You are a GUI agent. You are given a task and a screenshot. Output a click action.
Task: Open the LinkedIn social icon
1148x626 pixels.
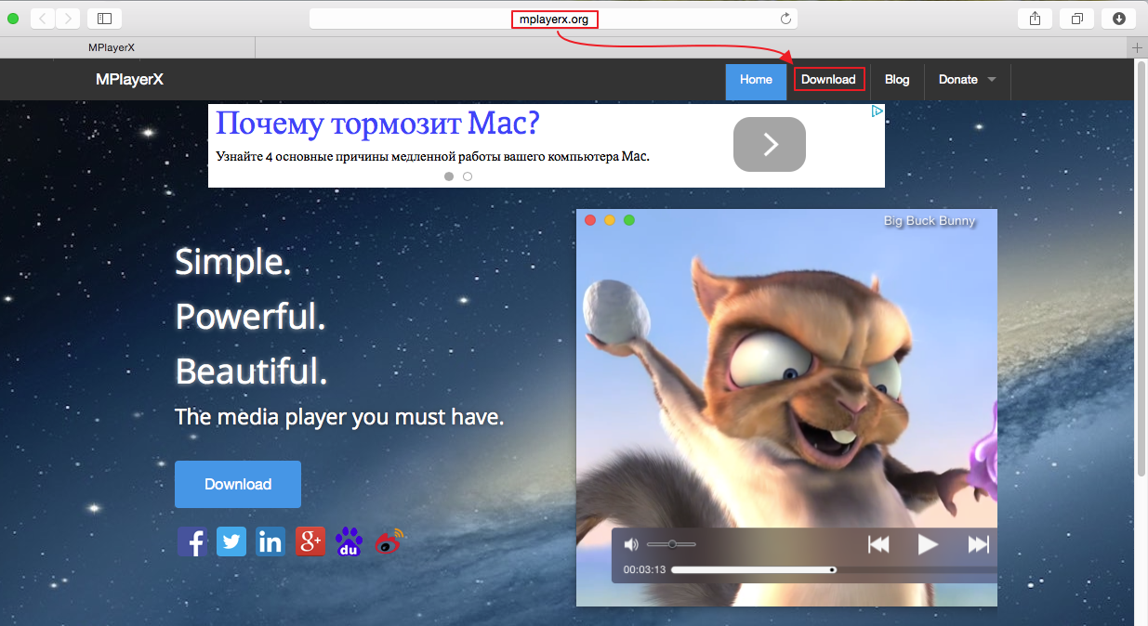(271, 541)
